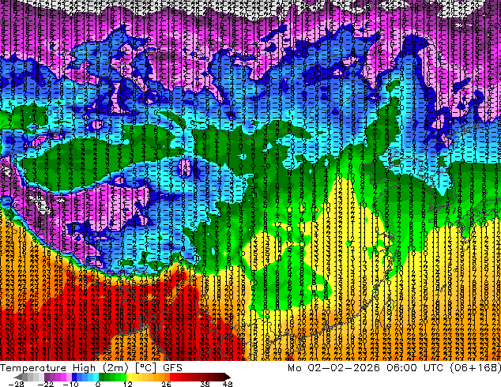Click the "Mo 02-02-2026" forecast date
Viewport: 501px width, 387px height.
point(333,368)
